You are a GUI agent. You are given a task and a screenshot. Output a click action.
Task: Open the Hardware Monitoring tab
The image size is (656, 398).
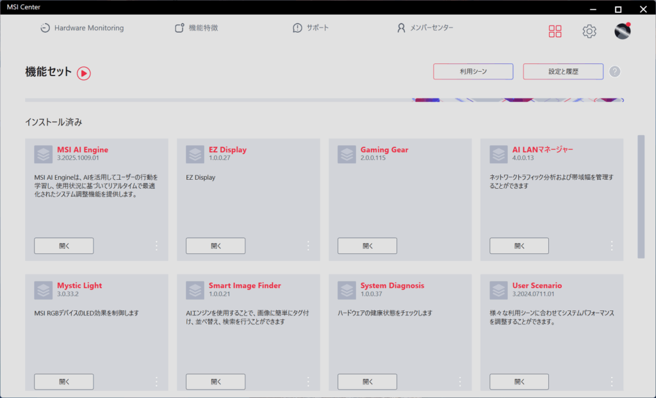(82, 28)
